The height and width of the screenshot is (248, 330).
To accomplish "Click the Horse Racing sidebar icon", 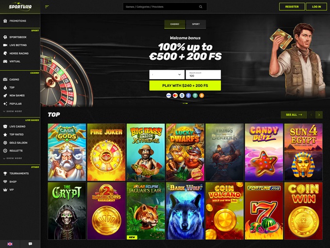I will click(x=5, y=53).
